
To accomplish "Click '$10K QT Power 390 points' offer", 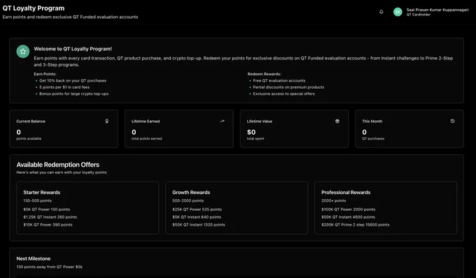I will point(48,225).
